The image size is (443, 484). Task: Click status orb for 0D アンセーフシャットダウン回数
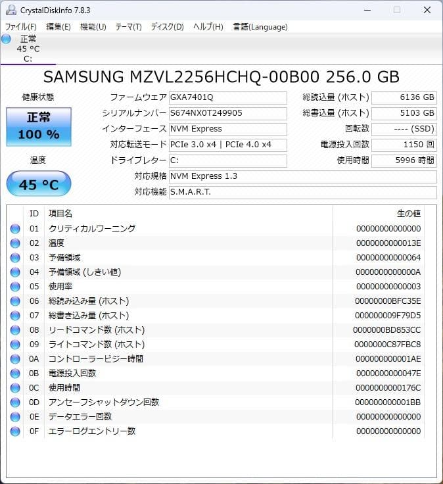pyautogui.click(x=15, y=402)
